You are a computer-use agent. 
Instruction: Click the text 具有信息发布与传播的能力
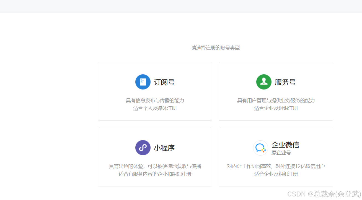[x=155, y=101]
